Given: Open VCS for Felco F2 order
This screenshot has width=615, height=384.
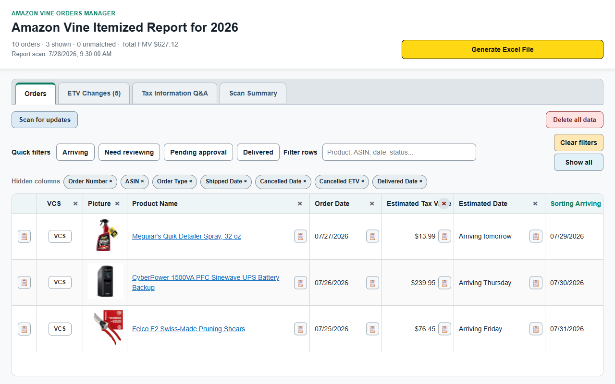Looking at the screenshot, I should pyautogui.click(x=60, y=329).
